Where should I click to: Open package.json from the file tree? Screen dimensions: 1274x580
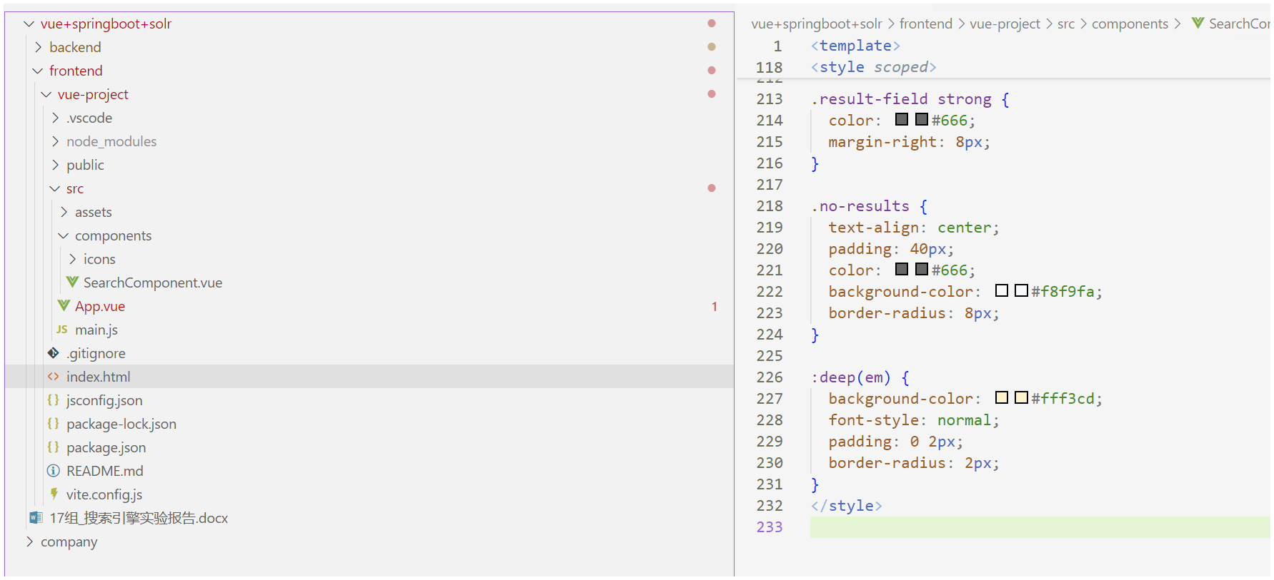tap(106, 447)
